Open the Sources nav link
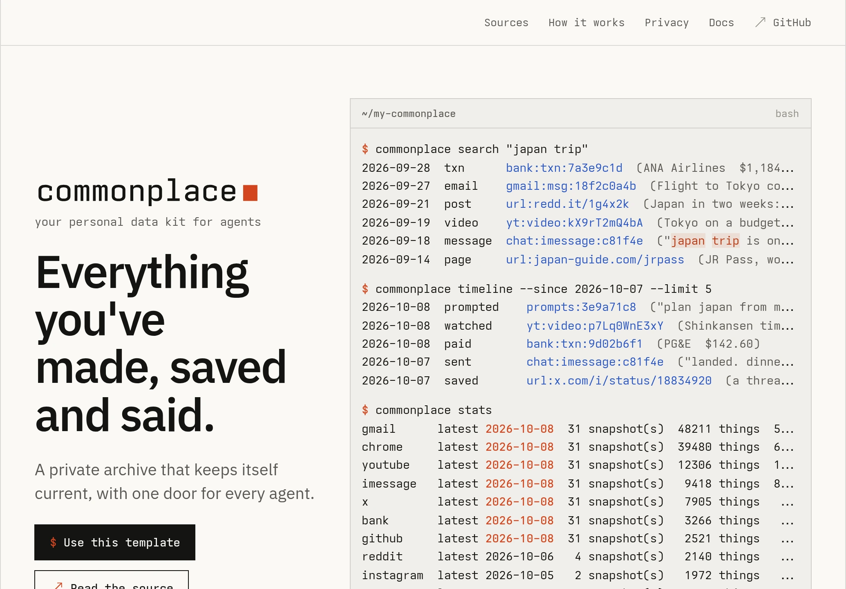Image resolution: width=846 pixels, height=589 pixels. coord(506,22)
